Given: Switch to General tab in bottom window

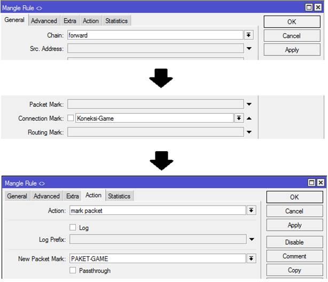Looking at the screenshot, I should point(17,196).
